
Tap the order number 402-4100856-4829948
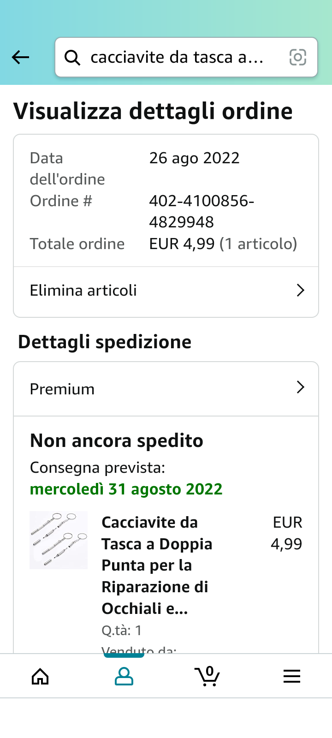click(202, 212)
